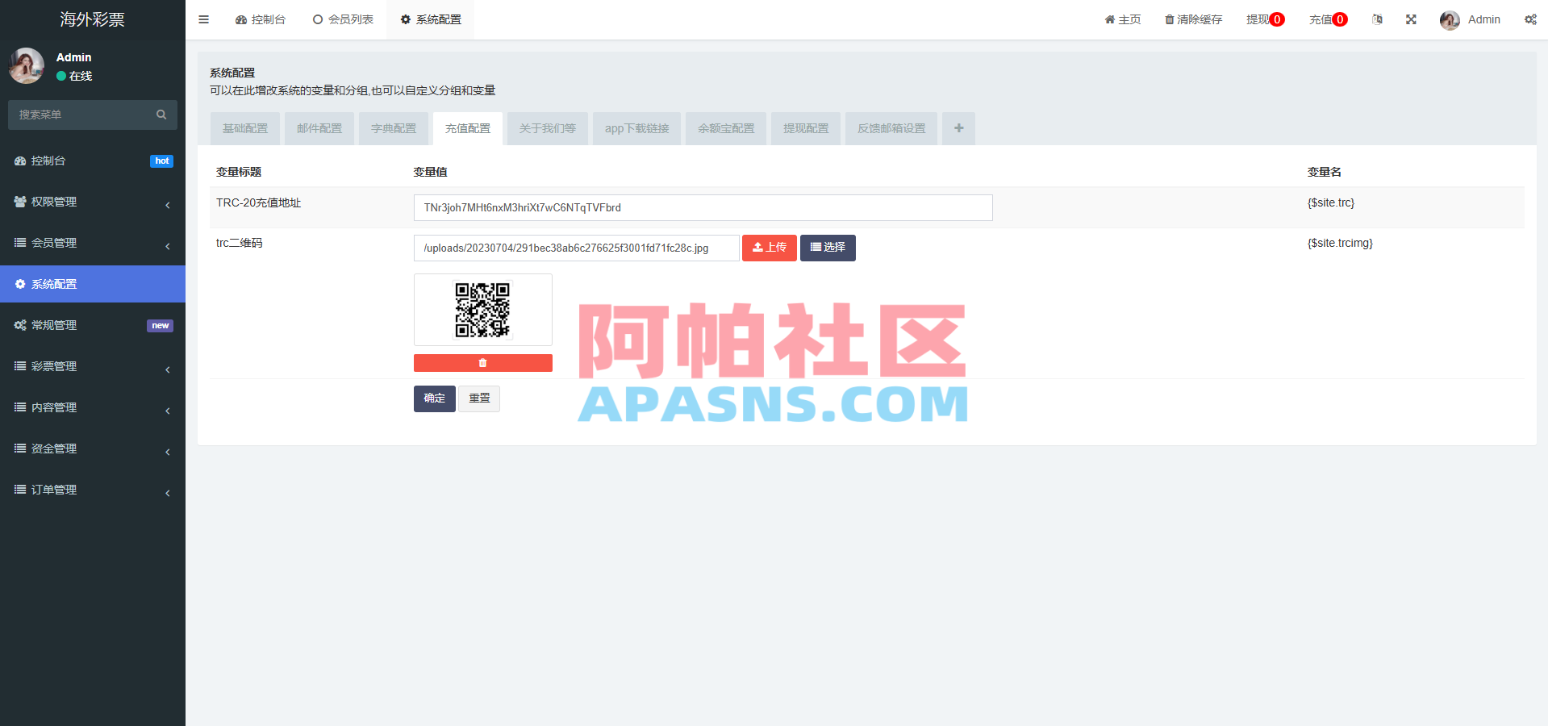The height and width of the screenshot is (726, 1548).
Task: Switch to the 基础配置 tab
Action: [x=244, y=128]
